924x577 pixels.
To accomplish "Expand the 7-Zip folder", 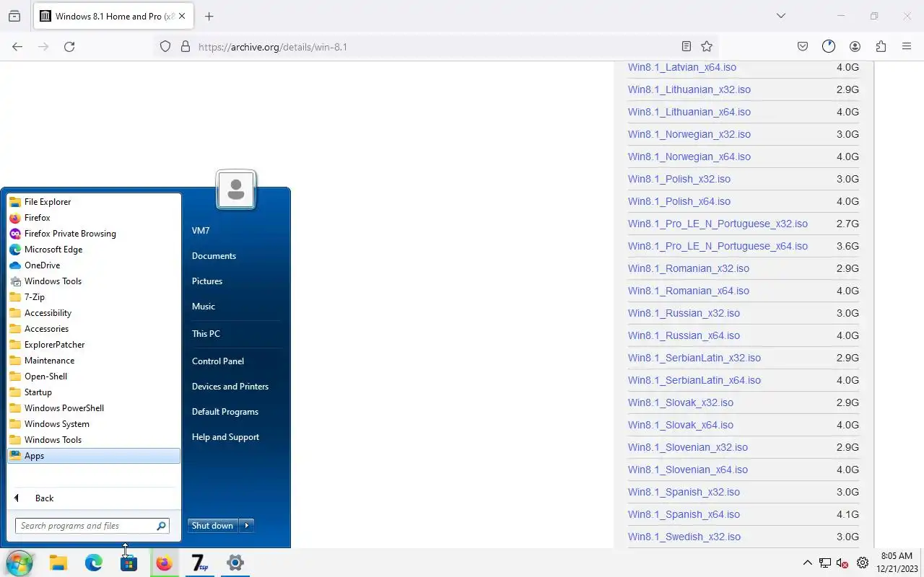I will 94,297.
